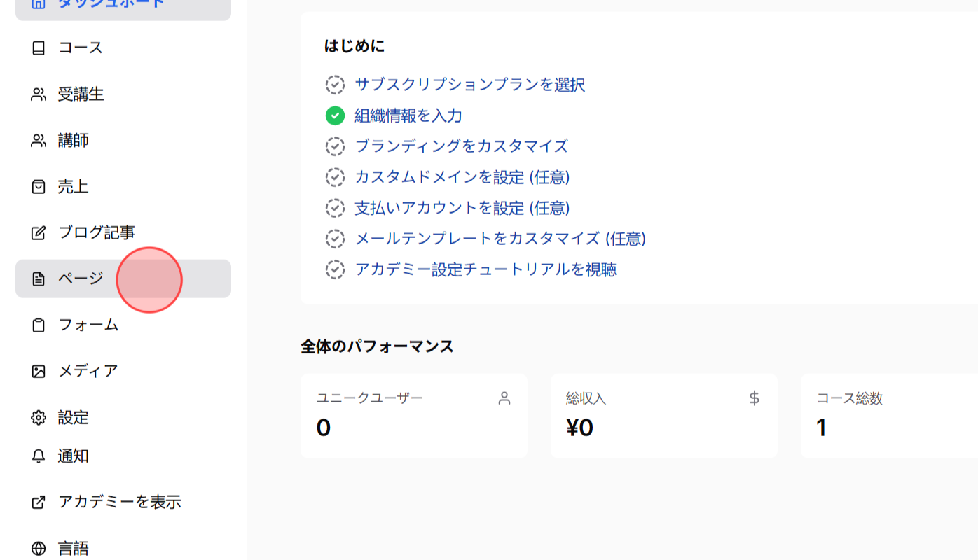Toggle the check circle for ブランディングをカスタマイズ
Viewport: 978px width, 560px height.
pos(336,146)
